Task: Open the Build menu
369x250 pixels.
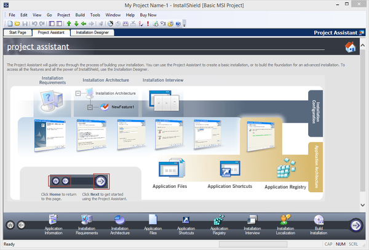Action: tap(80, 15)
